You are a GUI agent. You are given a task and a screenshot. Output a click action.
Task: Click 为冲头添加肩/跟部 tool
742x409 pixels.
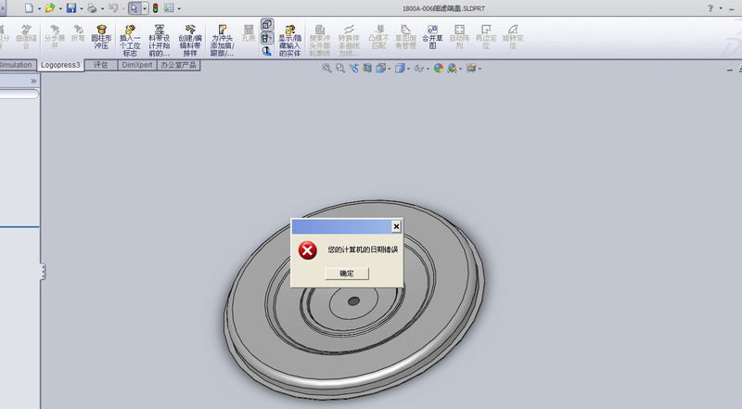click(x=222, y=41)
